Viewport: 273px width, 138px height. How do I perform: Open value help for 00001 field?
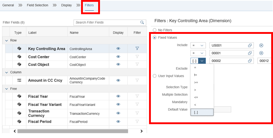[250, 53]
